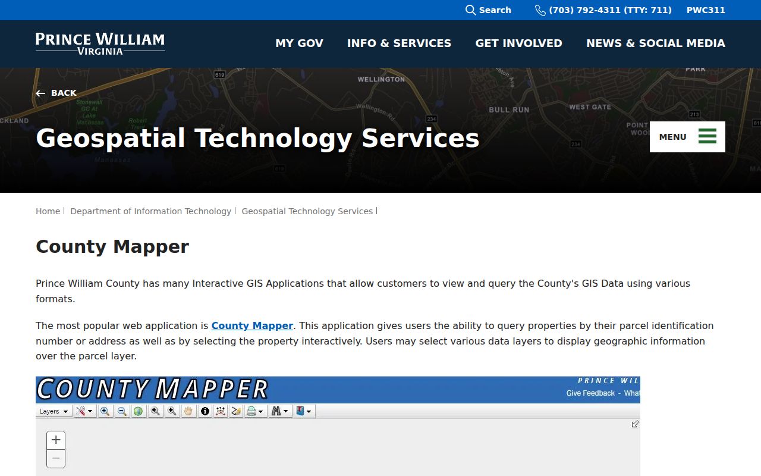Select the Pan hand tool
761x476 pixels.
coord(188,411)
